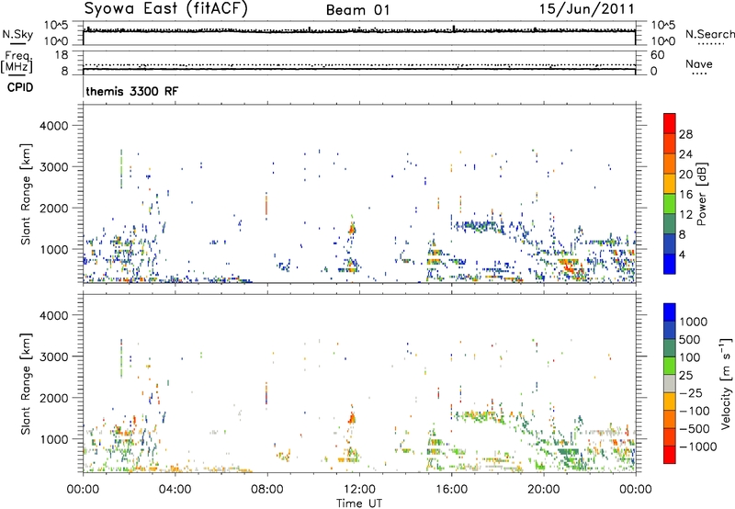Click the "18" frequency tick value
Viewport: 735px width, 509px height.
click(x=62, y=55)
